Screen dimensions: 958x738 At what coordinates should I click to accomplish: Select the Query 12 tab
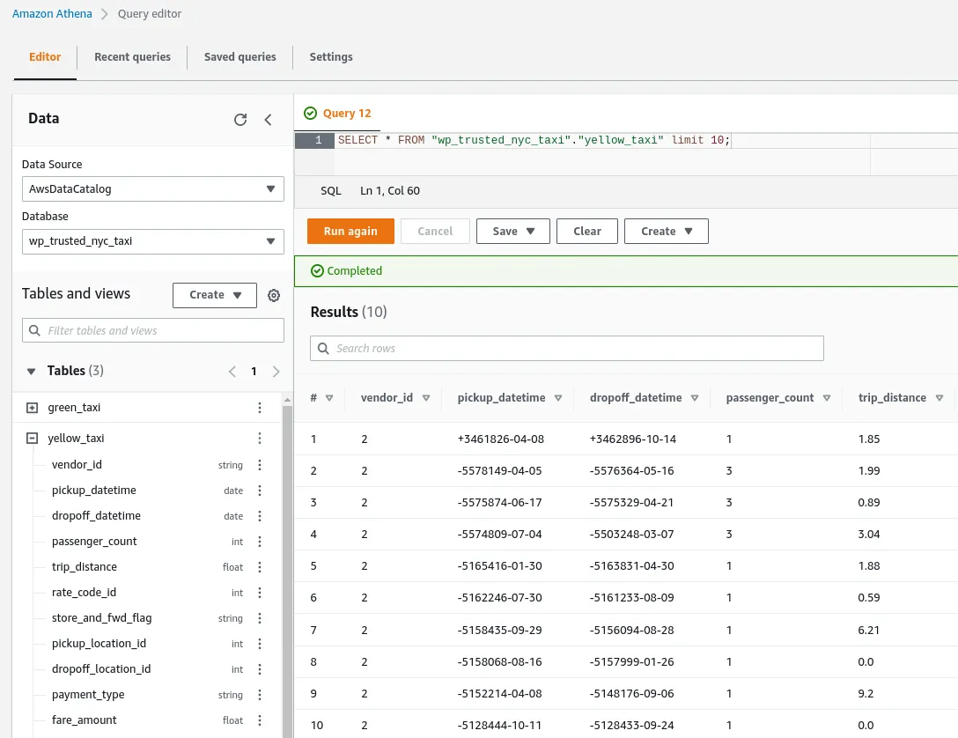click(x=337, y=113)
